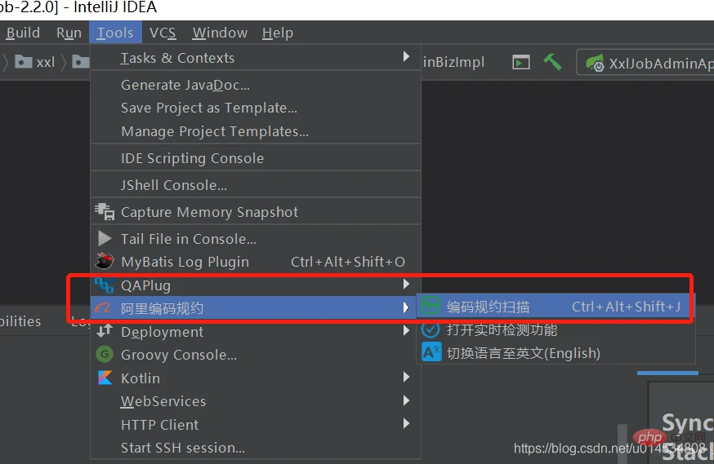This screenshot has width=714, height=464.
Task: Open the Run menu
Action: (x=69, y=33)
